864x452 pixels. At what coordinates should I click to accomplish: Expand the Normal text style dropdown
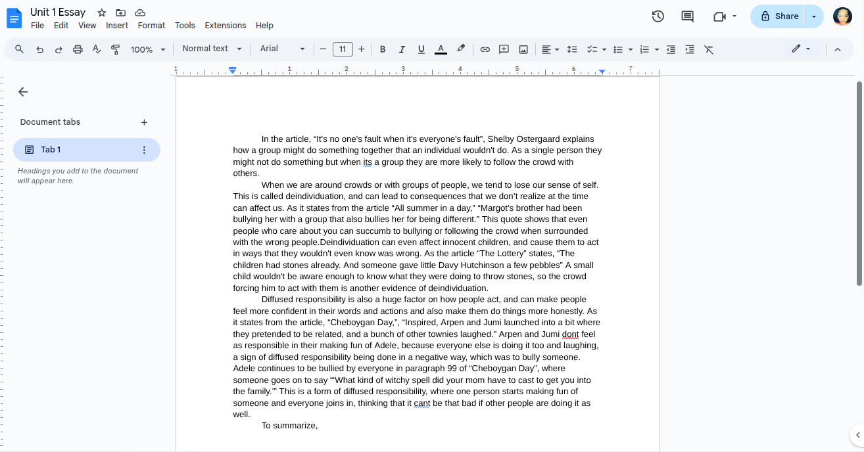212,49
